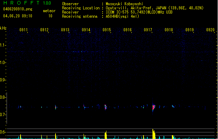Viewport: 218px width, 139px height.
Task: Click the 1.1 kHz axis label
Action: 3,45
